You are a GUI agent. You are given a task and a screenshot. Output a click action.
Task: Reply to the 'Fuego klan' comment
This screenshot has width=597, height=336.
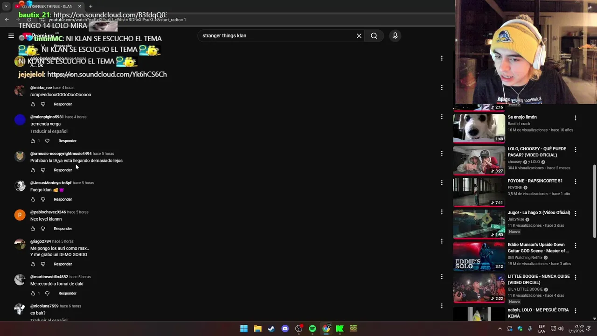coord(63,200)
